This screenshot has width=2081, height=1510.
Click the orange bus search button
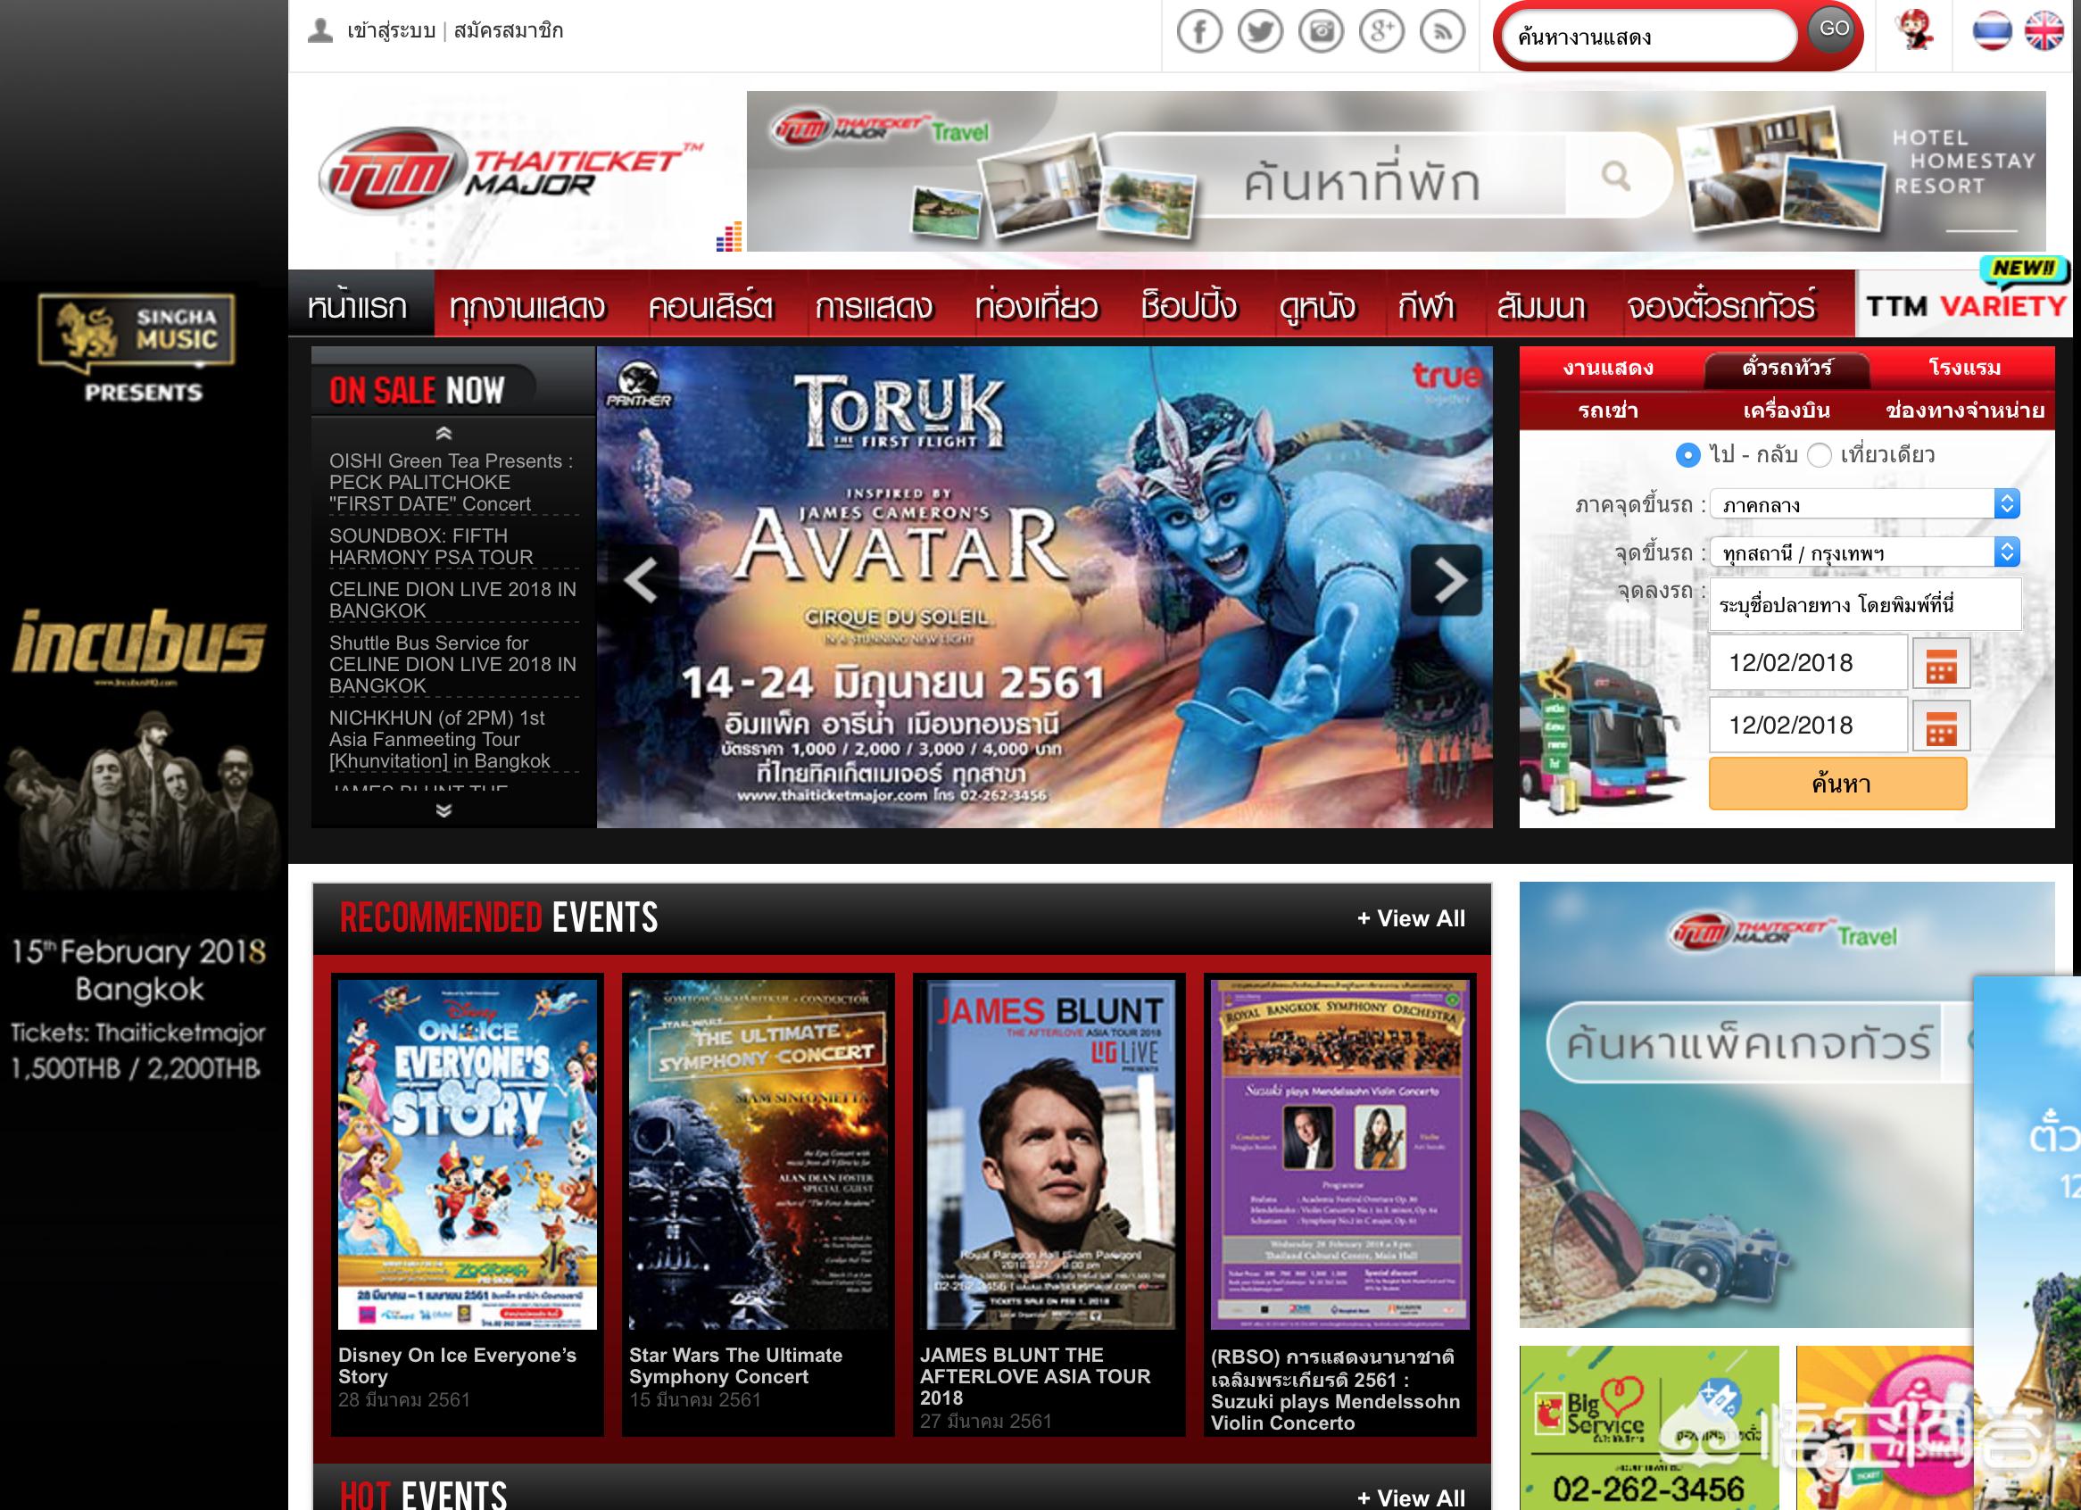point(1838,784)
